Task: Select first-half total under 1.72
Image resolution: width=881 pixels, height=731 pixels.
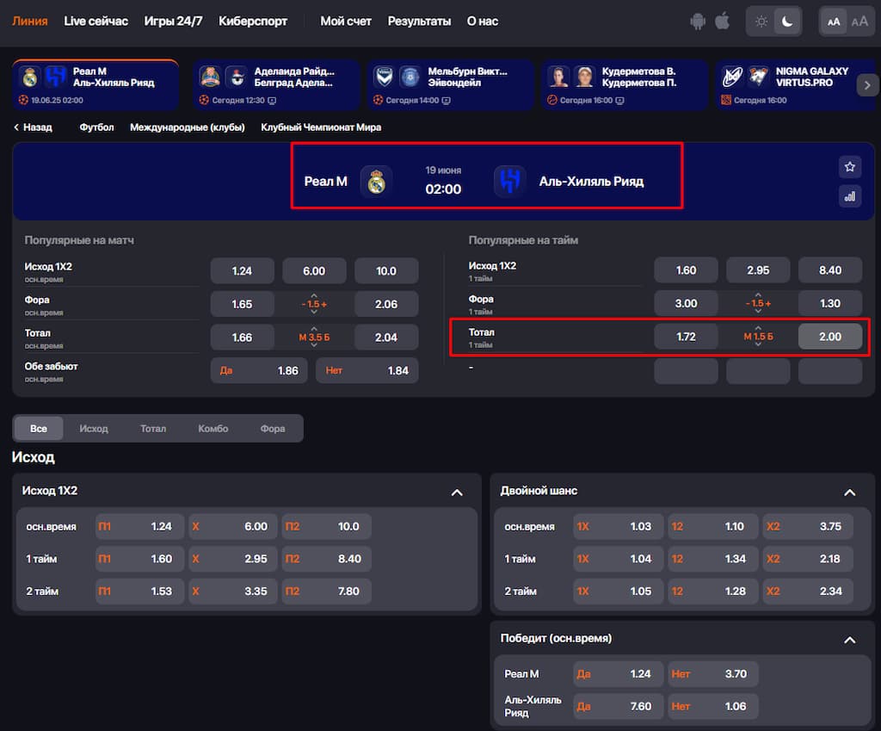Action: tap(686, 337)
